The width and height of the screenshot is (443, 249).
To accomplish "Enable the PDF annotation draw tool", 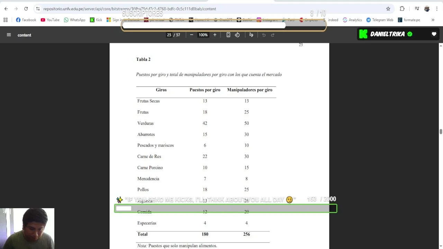I will coord(251,35).
